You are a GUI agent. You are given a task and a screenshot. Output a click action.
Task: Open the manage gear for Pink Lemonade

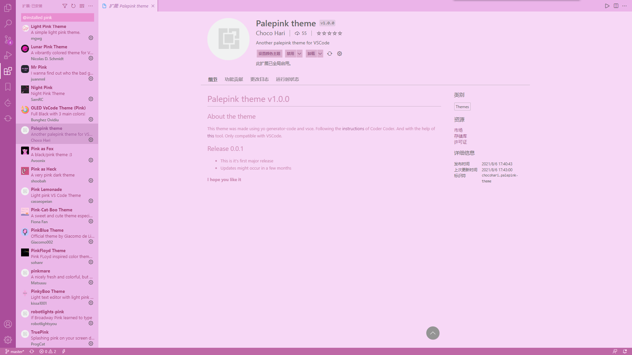point(91,201)
